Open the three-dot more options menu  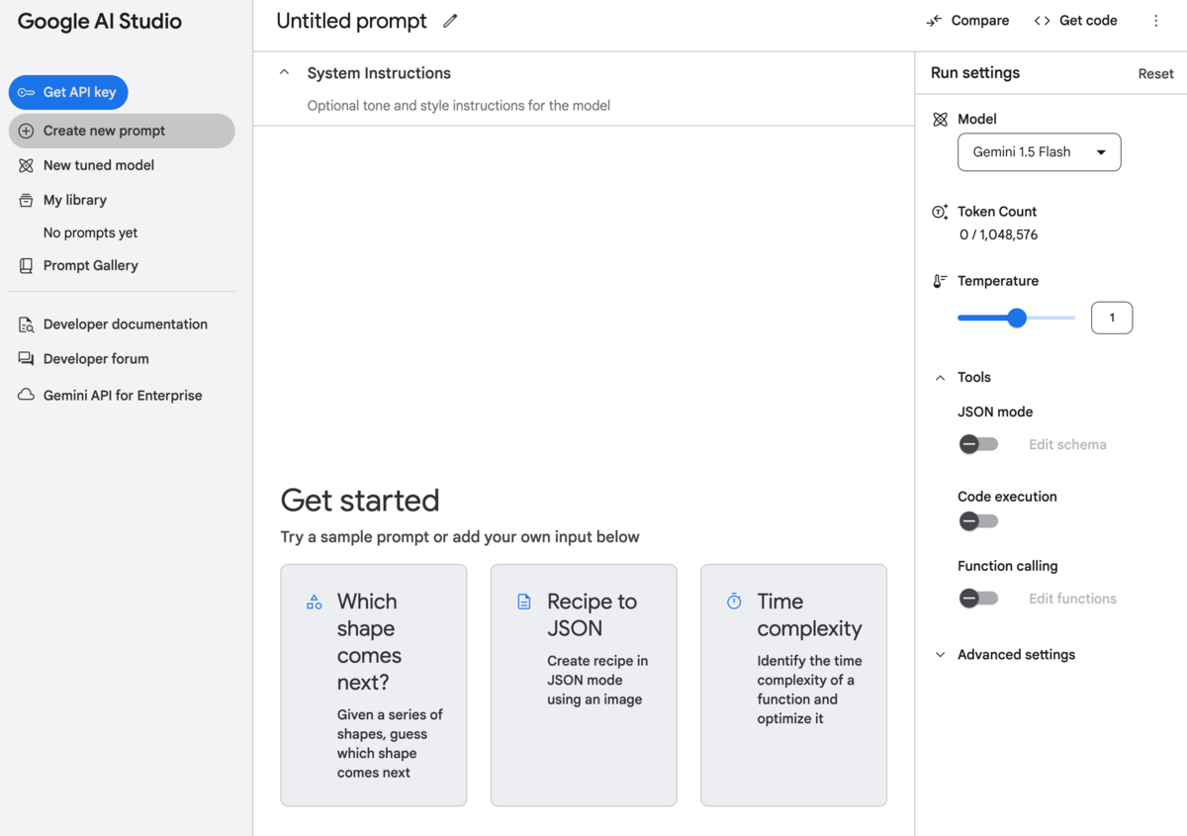(1155, 21)
